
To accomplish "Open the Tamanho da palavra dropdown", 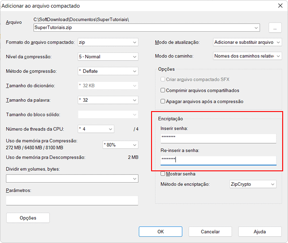I will click(135, 100).
